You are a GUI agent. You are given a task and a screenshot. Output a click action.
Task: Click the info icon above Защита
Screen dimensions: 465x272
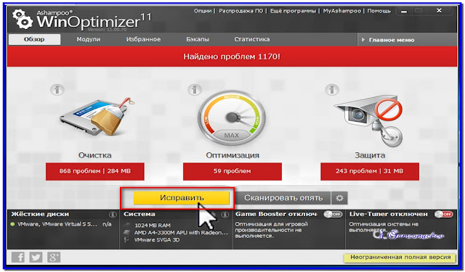click(332, 89)
